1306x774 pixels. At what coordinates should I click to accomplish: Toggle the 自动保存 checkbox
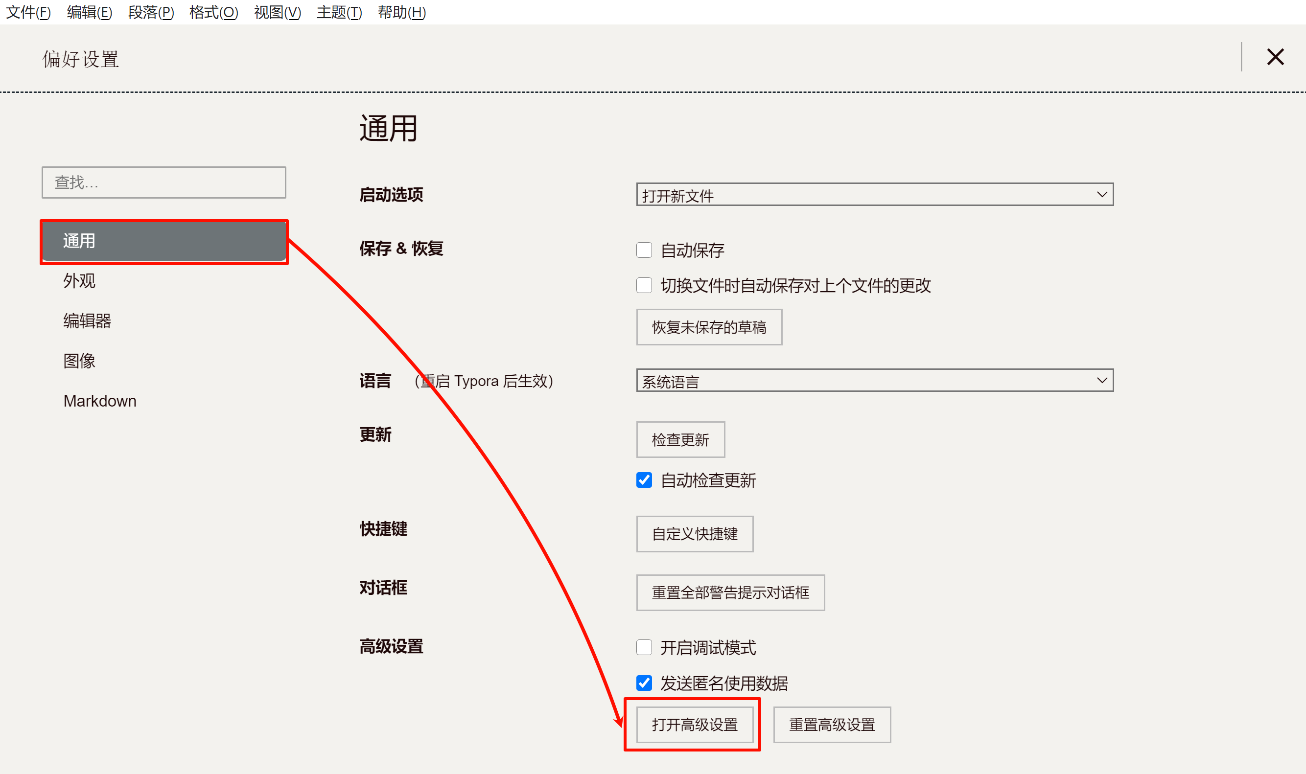coord(644,250)
